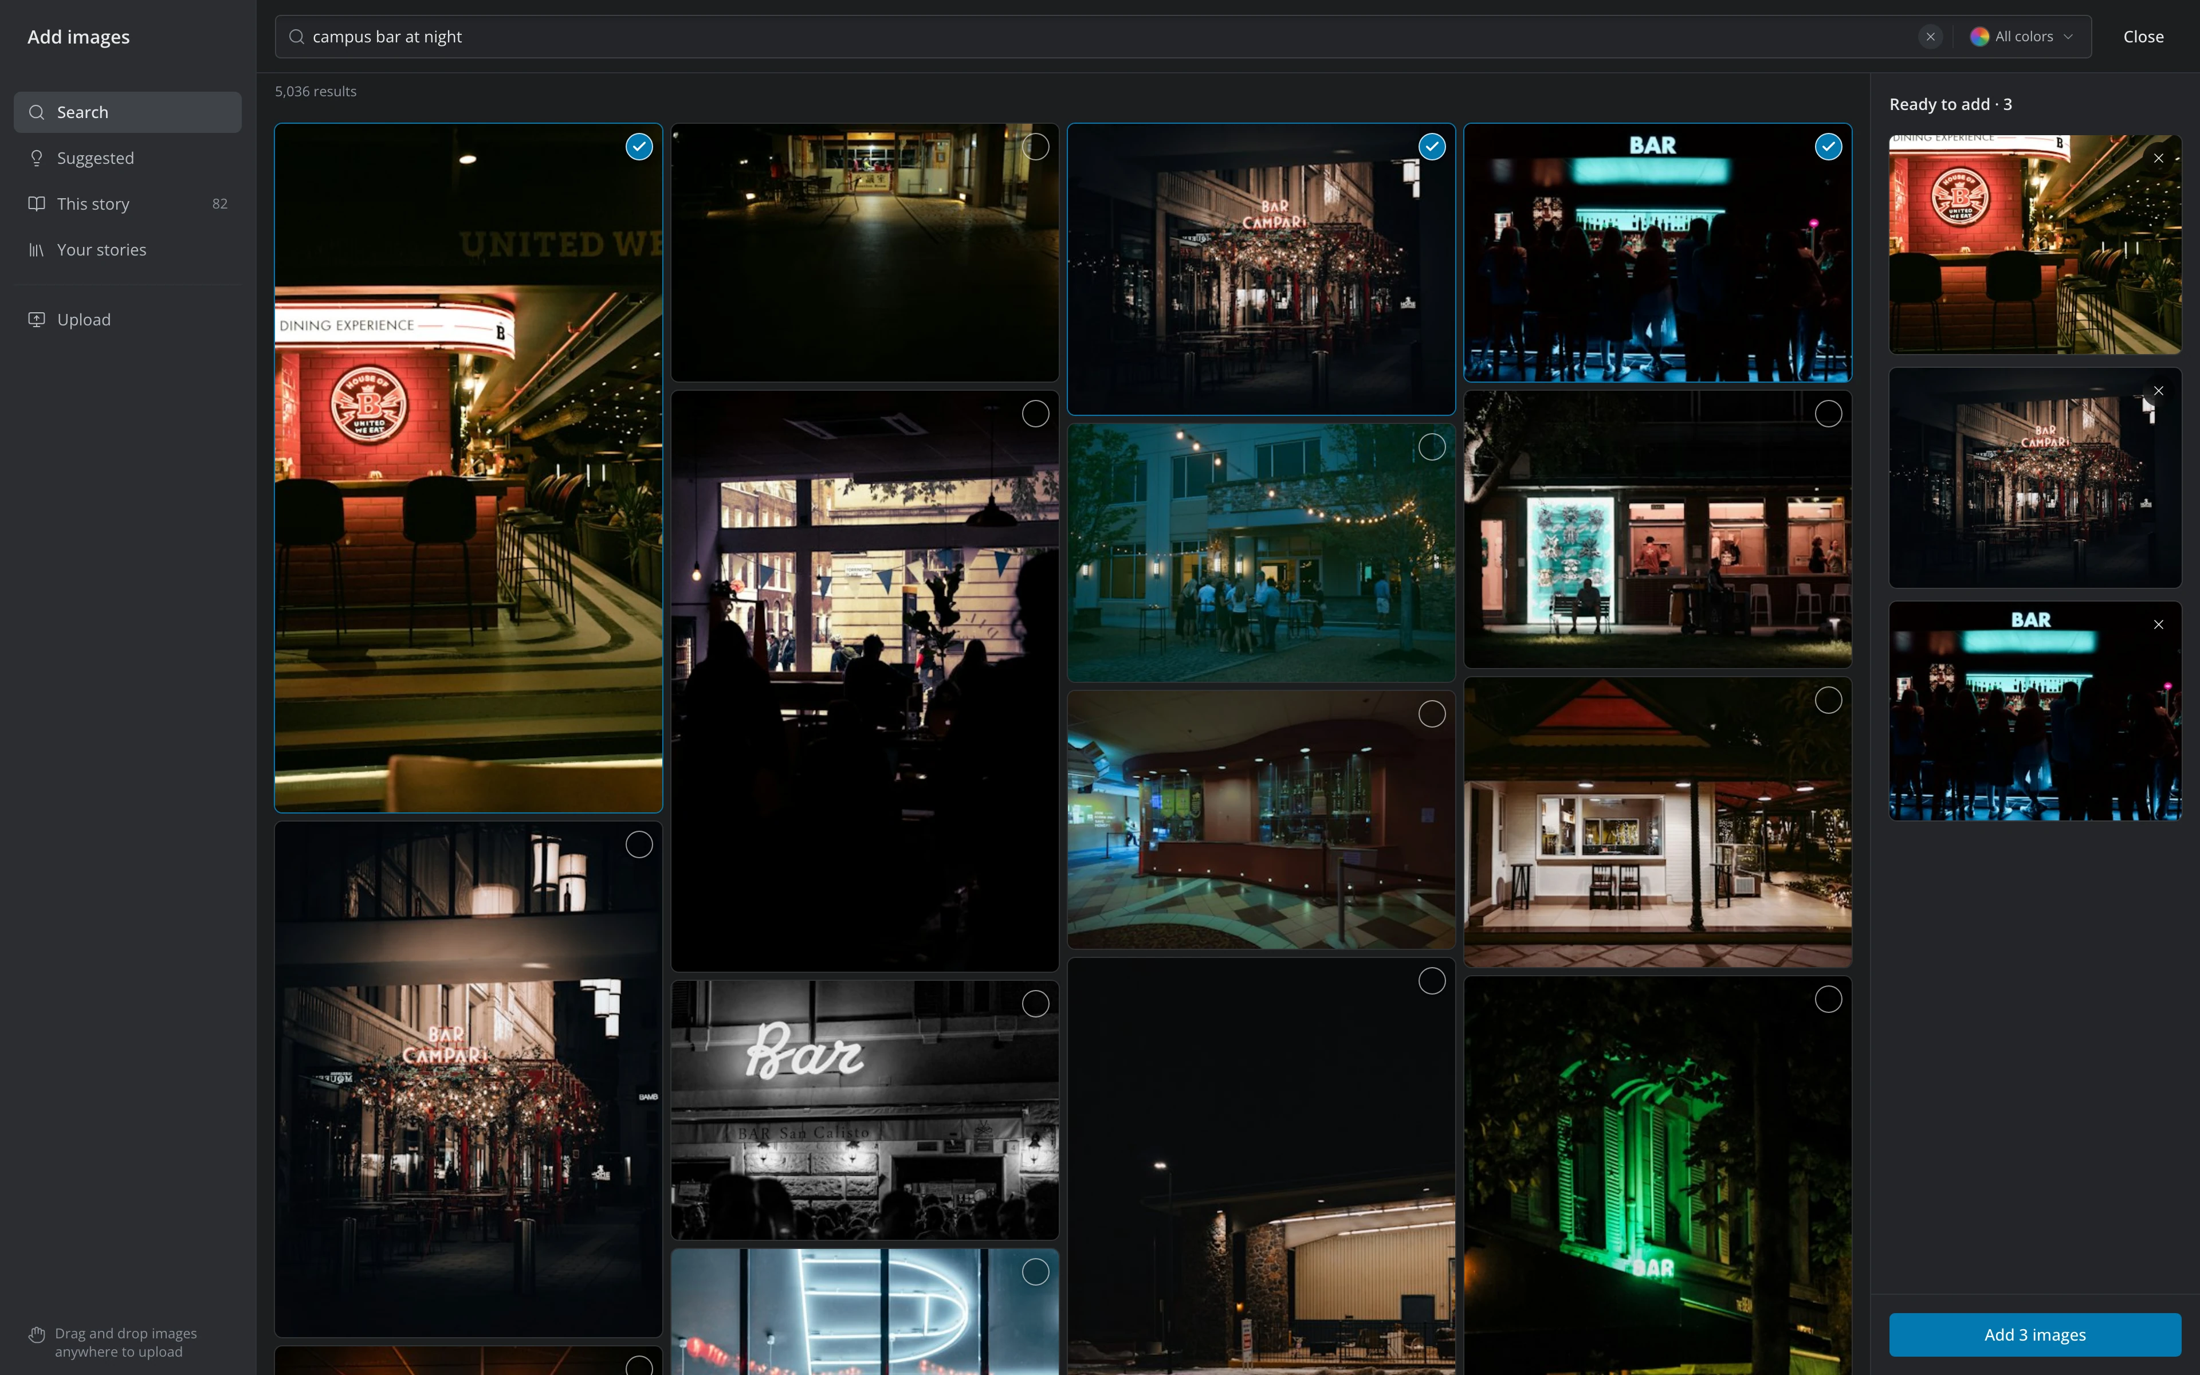The width and height of the screenshot is (2200, 1375).
Task: Click the lightbulb icon next to Suggested
Action: coord(36,158)
